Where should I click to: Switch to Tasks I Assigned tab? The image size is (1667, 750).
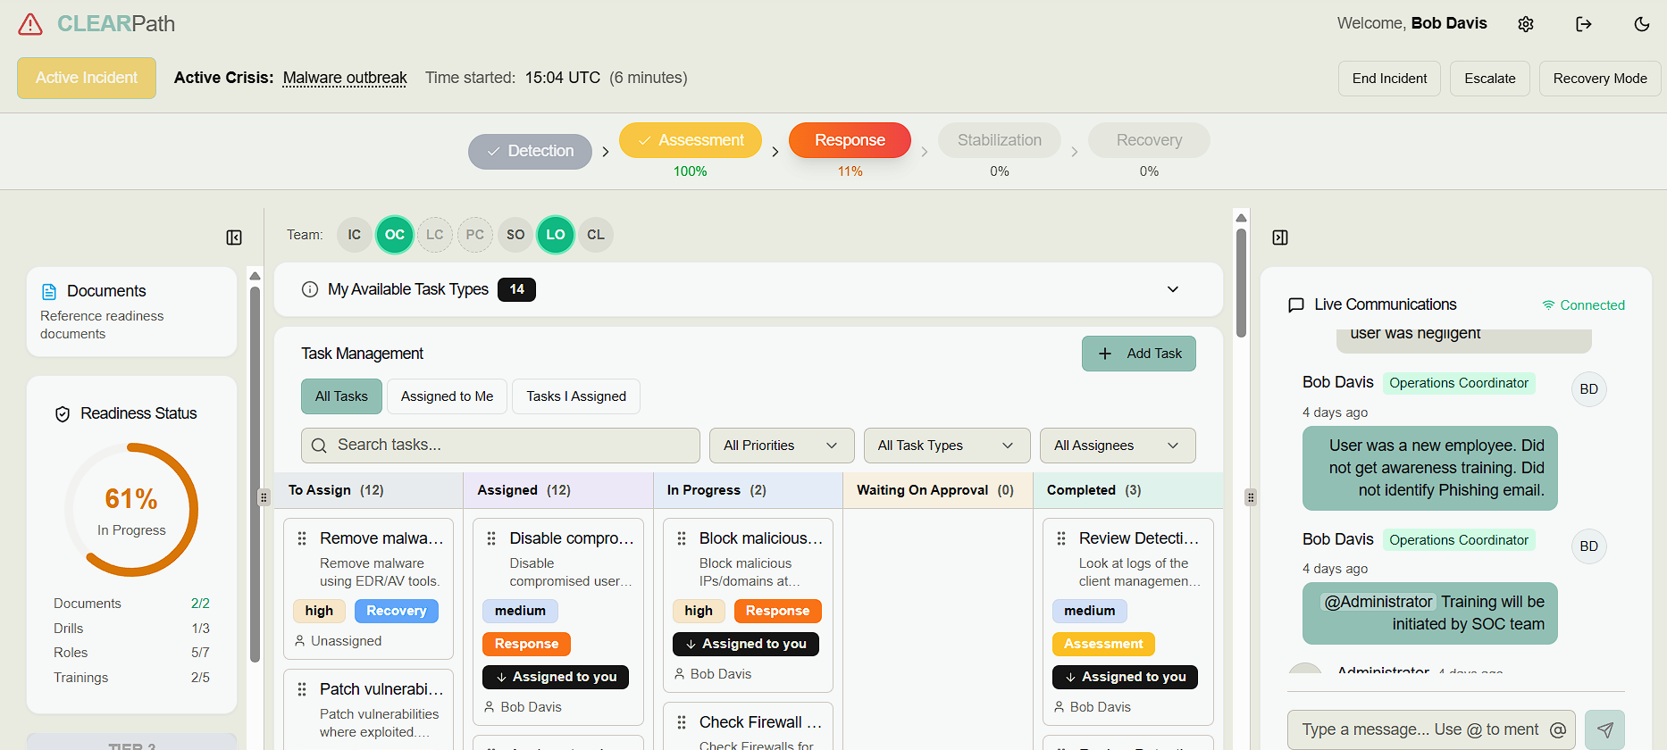[576, 396]
